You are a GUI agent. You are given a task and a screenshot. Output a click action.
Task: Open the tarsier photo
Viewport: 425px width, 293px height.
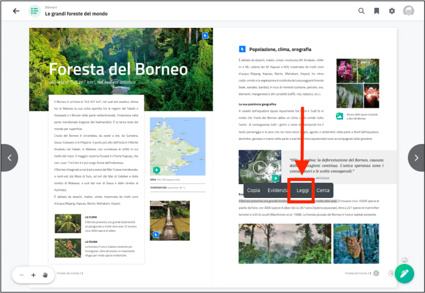tap(356, 243)
